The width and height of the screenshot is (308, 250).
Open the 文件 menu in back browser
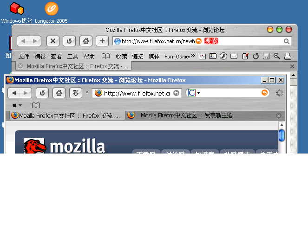(24, 57)
